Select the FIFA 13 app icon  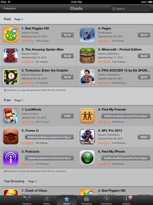[x=87, y=77]
